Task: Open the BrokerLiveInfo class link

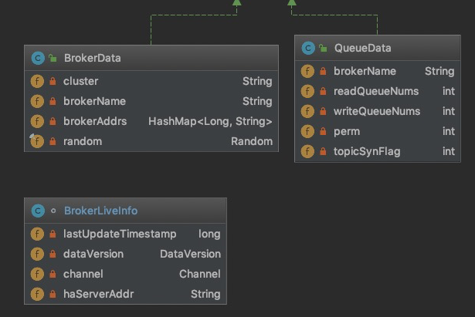Action: tap(100, 211)
